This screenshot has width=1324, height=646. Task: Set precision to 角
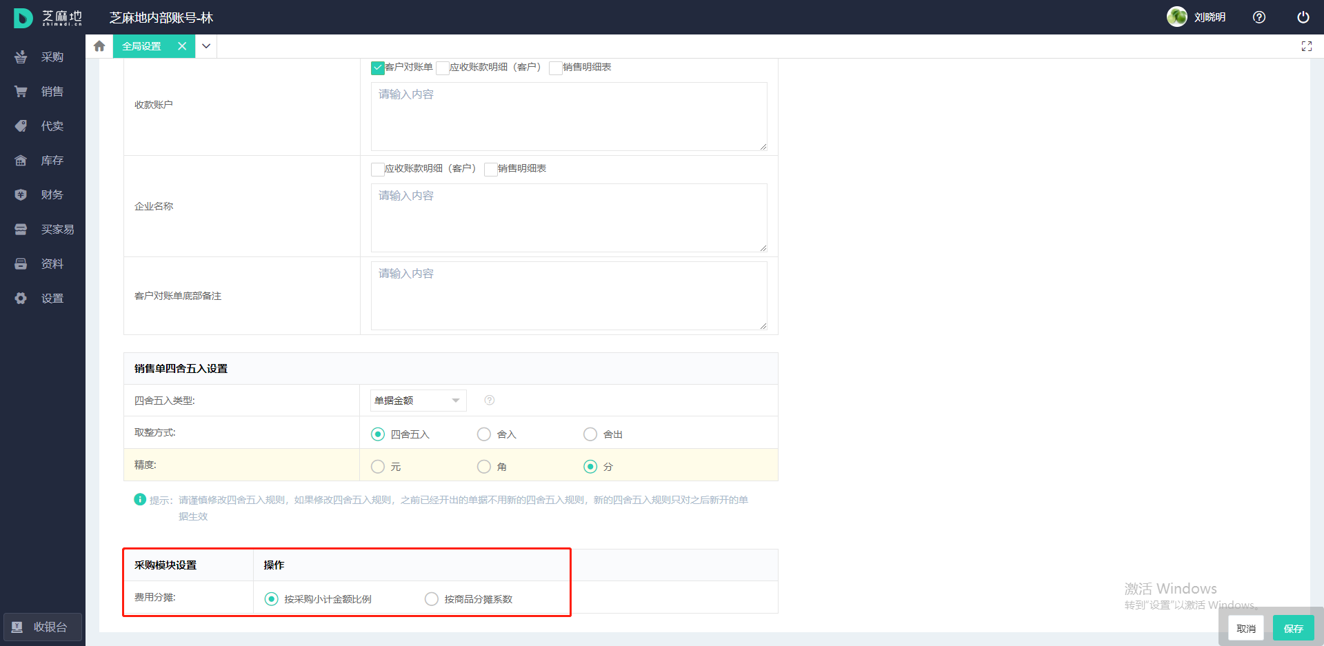[484, 467]
